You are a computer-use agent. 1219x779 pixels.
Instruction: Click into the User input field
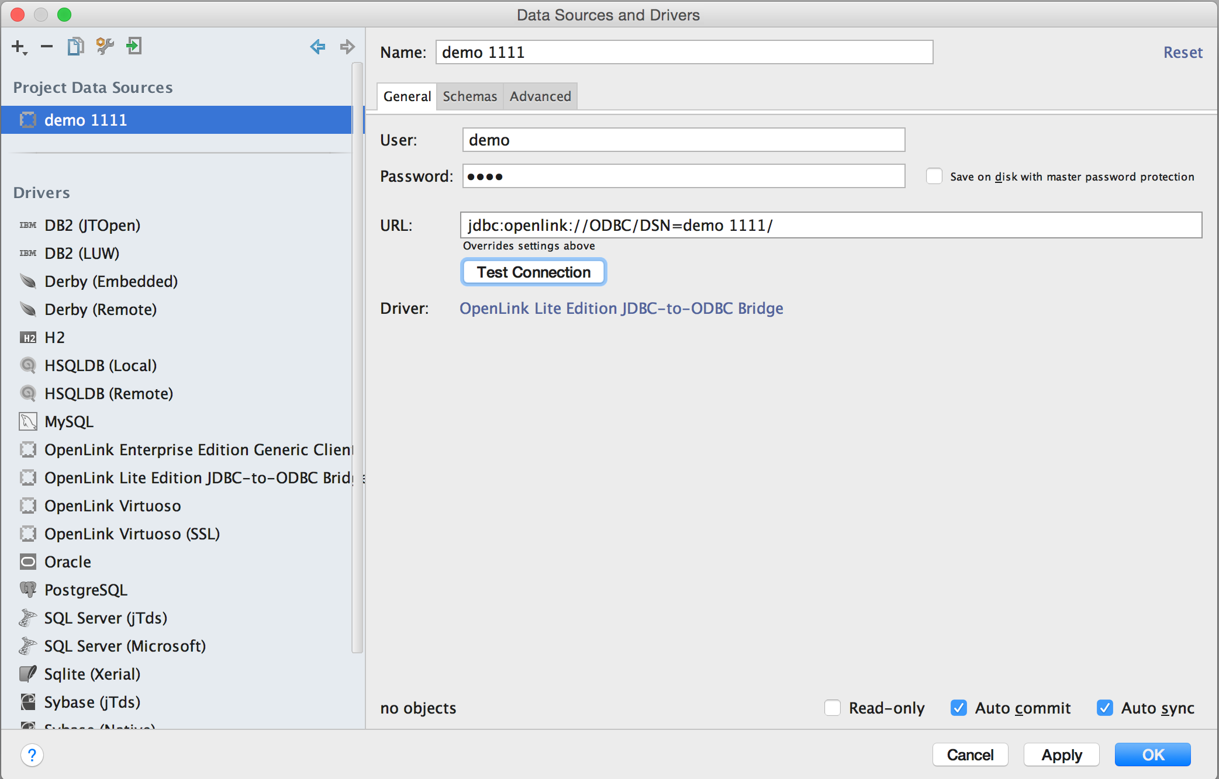683,140
